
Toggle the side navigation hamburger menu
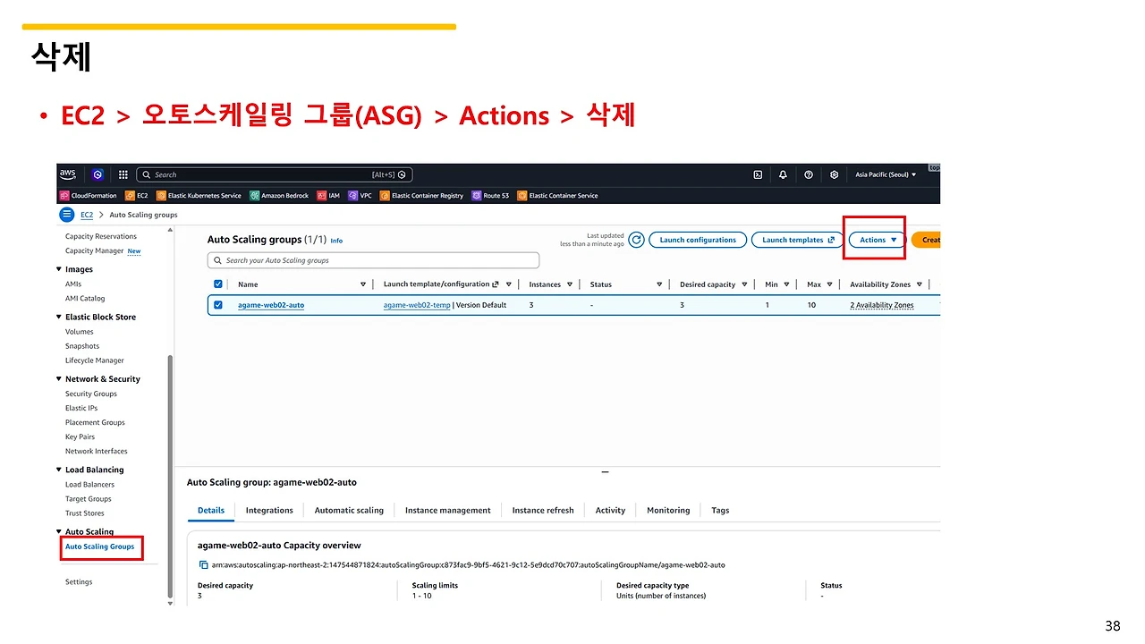point(67,215)
